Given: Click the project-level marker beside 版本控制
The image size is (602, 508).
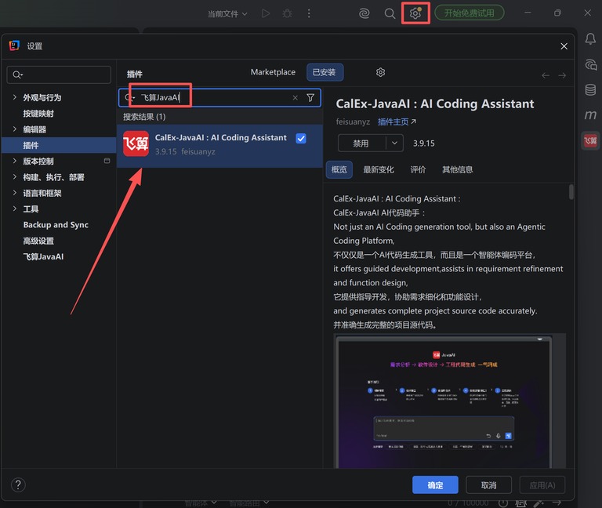Looking at the screenshot, I should 107,161.
